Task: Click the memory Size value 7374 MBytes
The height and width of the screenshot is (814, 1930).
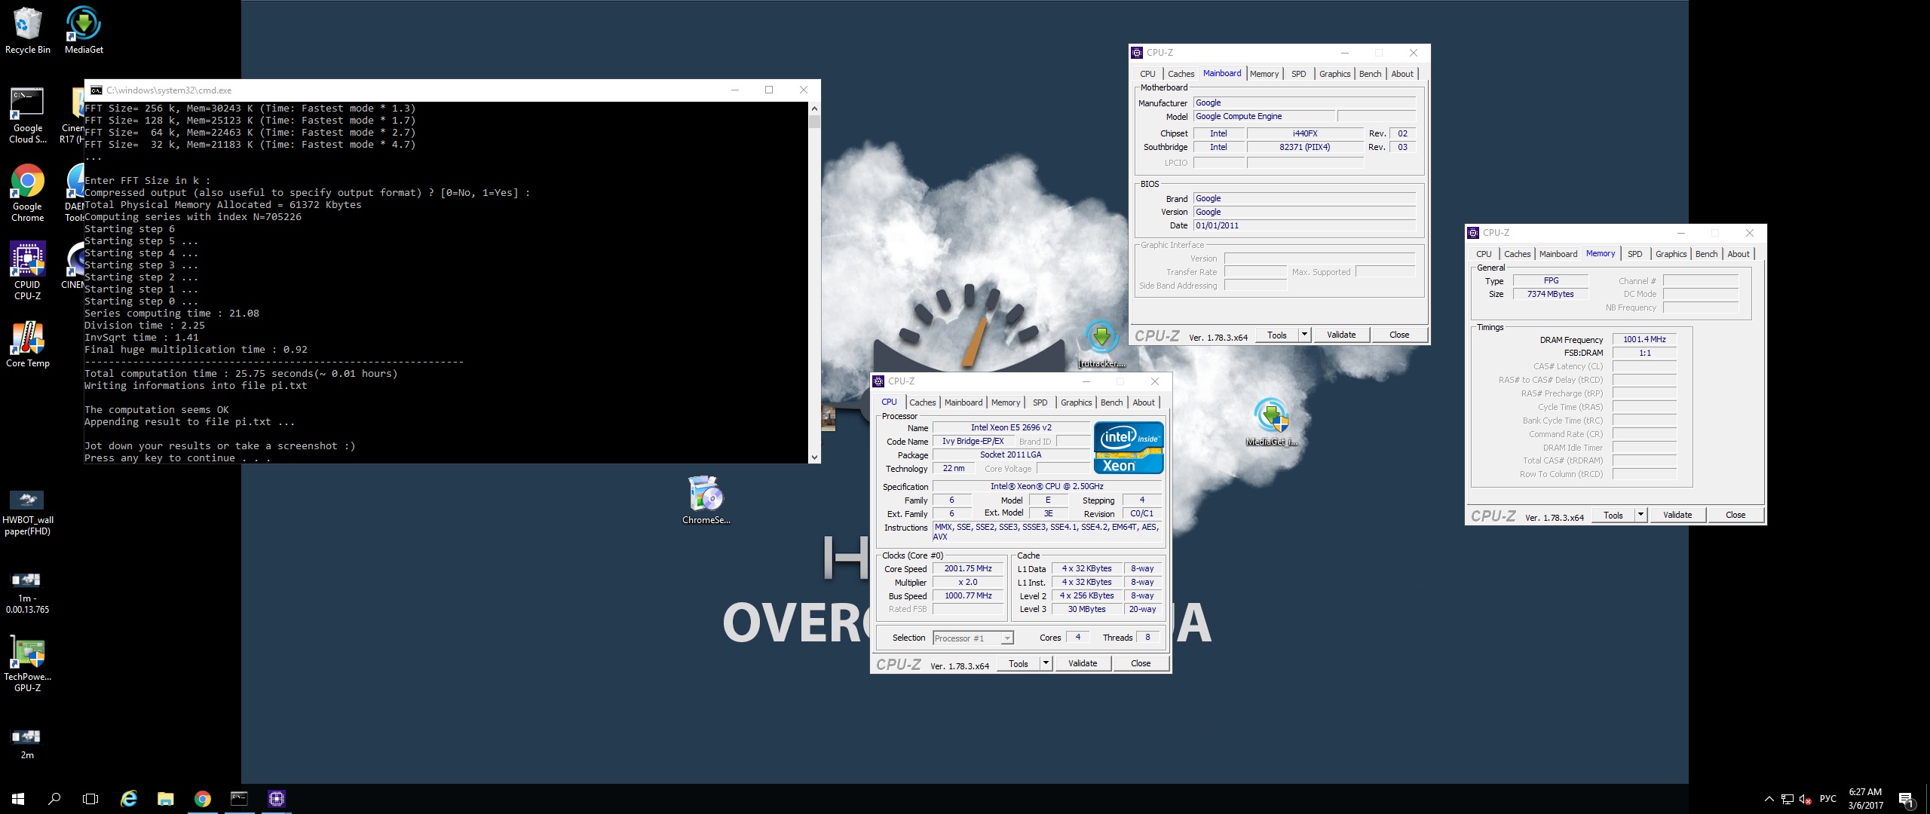Action: [x=1551, y=294]
